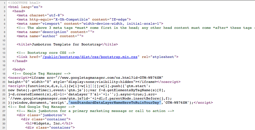This screenshot has height=130, width=255.
Task: Click the Jumbotron Template for Bootstrap title text
Action: pyautogui.click(x=66, y=44)
